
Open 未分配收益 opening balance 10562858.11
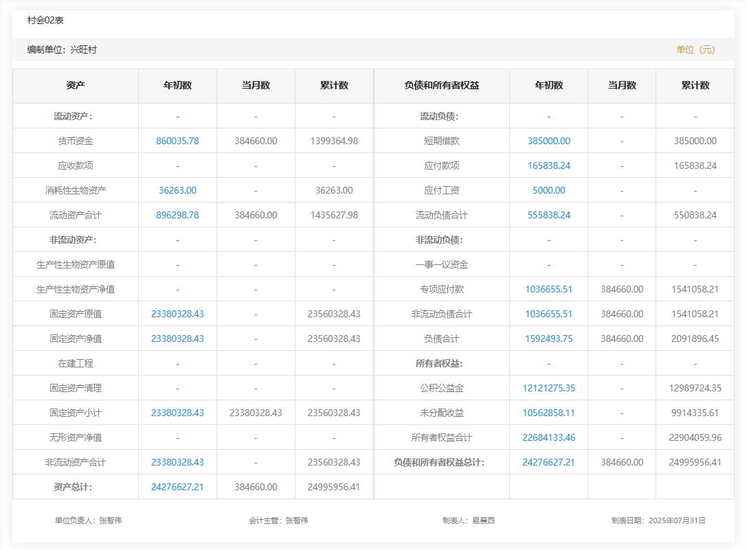[x=548, y=413]
